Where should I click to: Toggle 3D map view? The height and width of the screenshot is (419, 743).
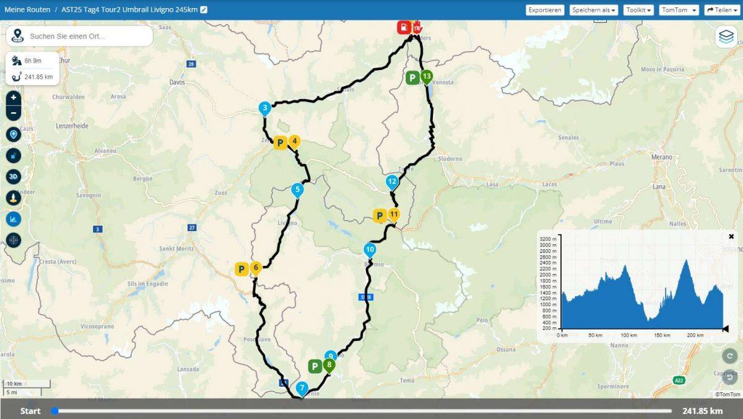pos(14,177)
